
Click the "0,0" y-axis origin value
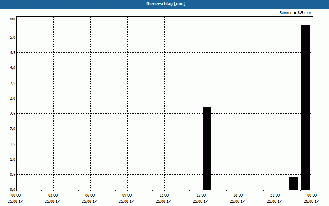[x=13, y=190]
